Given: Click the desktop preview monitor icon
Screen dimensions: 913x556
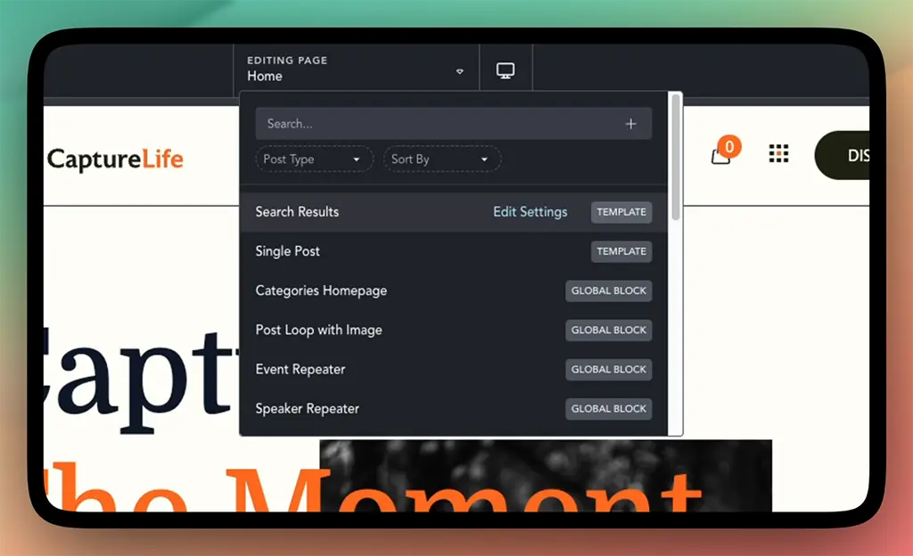Looking at the screenshot, I should pyautogui.click(x=506, y=69).
